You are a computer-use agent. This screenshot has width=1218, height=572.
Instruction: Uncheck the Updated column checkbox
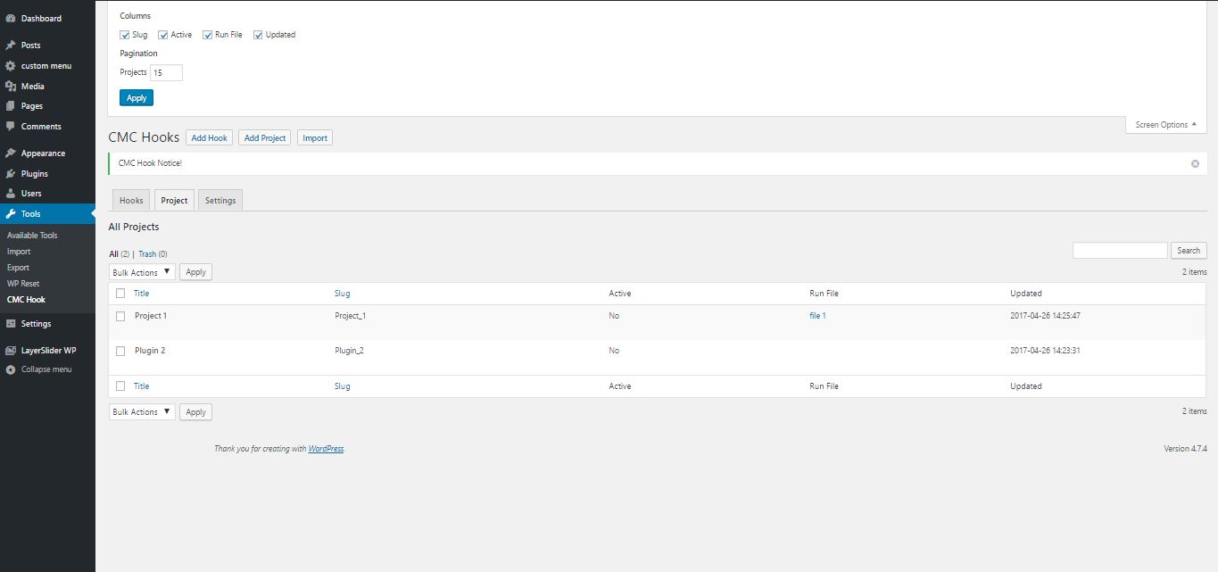(258, 35)
